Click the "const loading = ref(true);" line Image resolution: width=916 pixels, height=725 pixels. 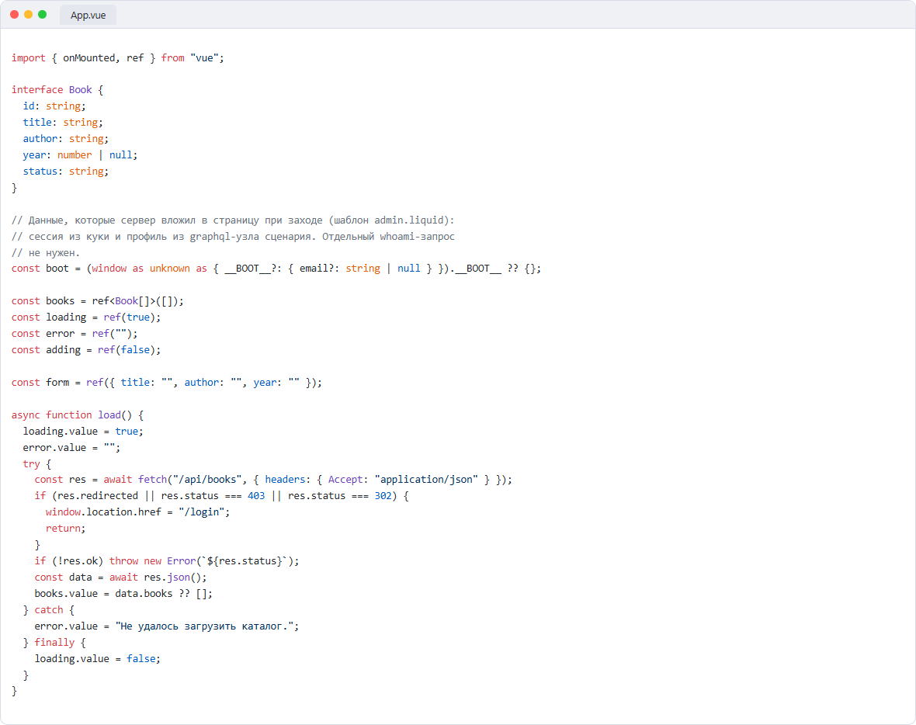coord(86,317)
